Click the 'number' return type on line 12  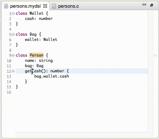coord(57,71)
